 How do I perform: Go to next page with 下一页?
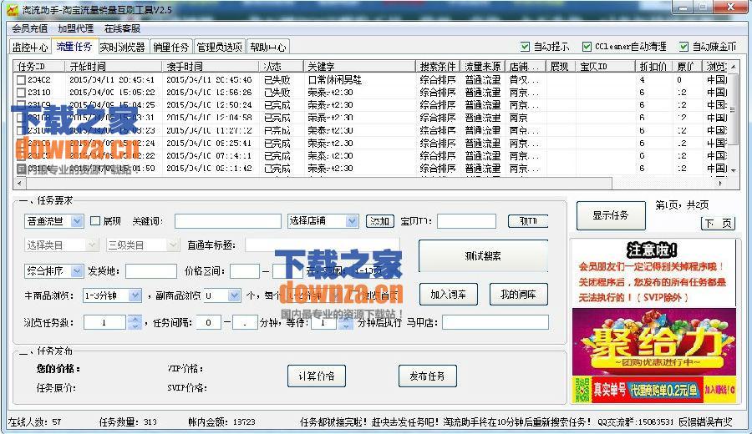point(718,223)
